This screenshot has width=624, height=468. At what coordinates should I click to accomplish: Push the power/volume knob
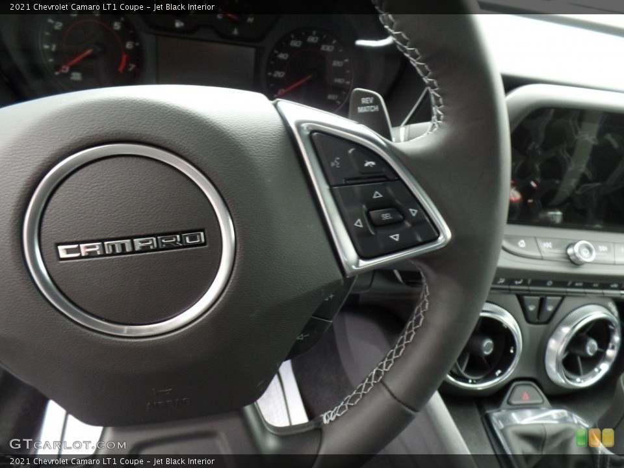coord(581,252)
